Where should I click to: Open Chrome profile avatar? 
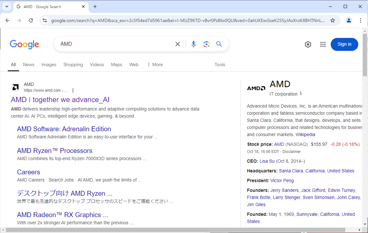[349, 20]
